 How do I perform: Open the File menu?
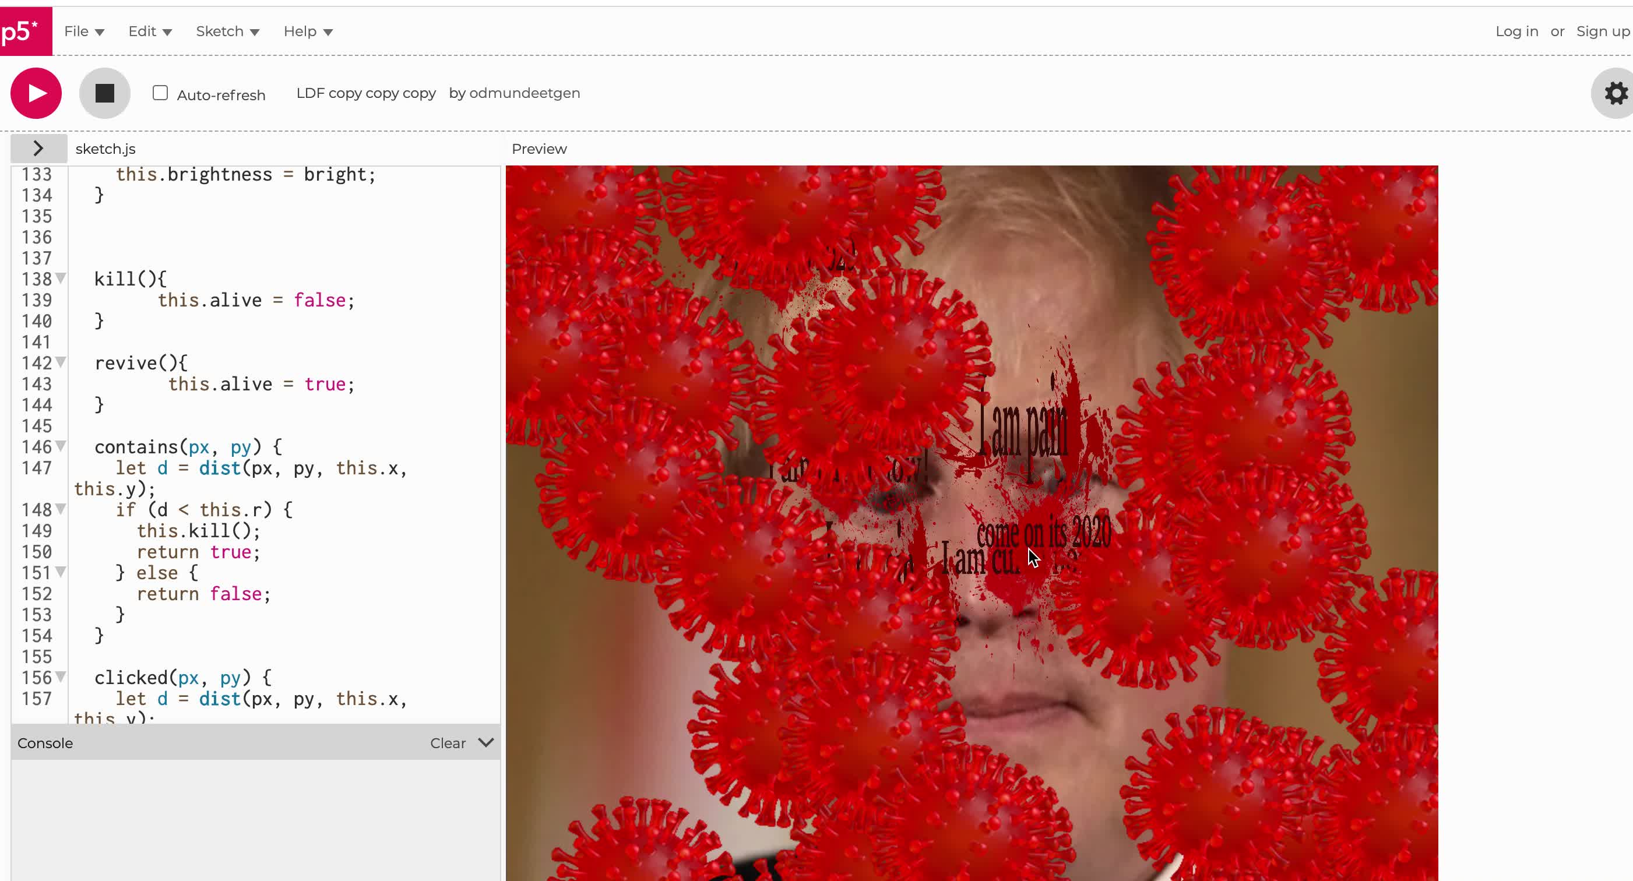[x=84, y=31]
